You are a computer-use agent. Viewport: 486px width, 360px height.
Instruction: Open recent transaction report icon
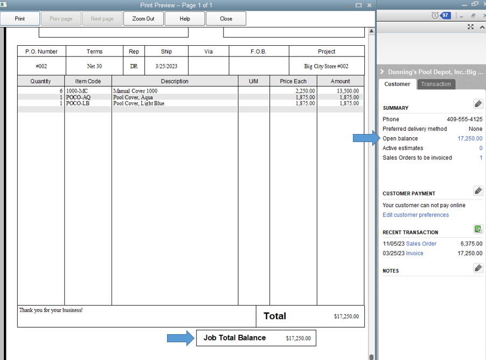478,229
